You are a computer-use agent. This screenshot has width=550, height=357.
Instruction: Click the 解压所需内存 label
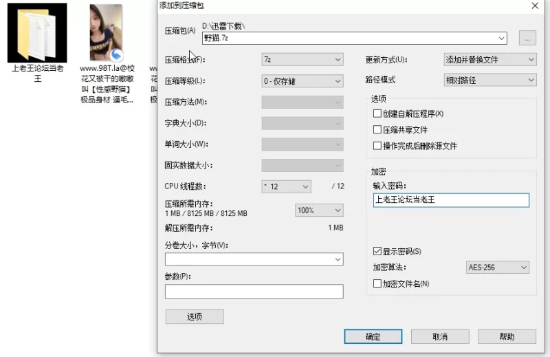tap(188, 228)
